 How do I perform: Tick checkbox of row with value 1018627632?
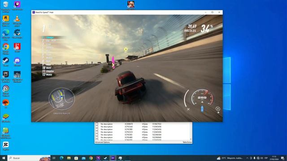pyautogui.click(x=97, y=124)
